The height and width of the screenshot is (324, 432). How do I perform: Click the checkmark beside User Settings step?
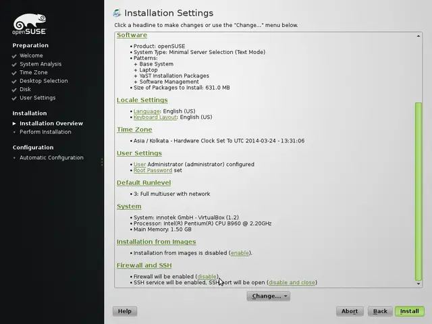[14, 99]
